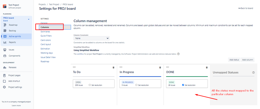Open Working days settings
260x109 pixels.
[x=47, y=53]
